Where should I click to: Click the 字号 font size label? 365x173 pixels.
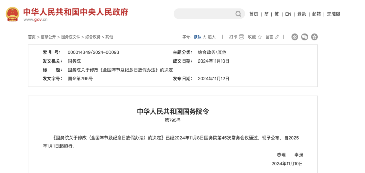[187, 37]
